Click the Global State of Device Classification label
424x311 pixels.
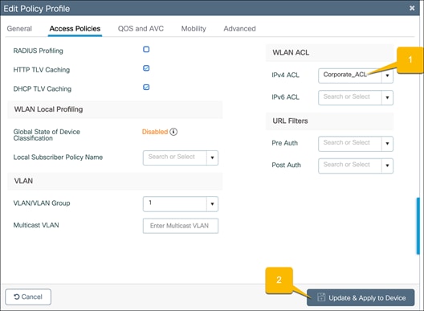click(x=47, y=135)
